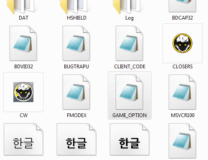Select the BUGTRAPU file icon
208x160 pixels.
click(76, 43)
